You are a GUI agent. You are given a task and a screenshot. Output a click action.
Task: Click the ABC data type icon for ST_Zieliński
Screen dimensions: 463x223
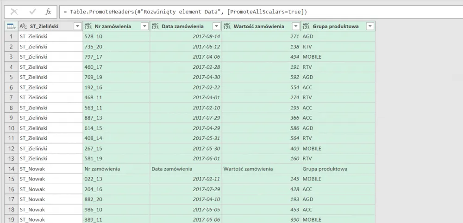pos(23,26)
